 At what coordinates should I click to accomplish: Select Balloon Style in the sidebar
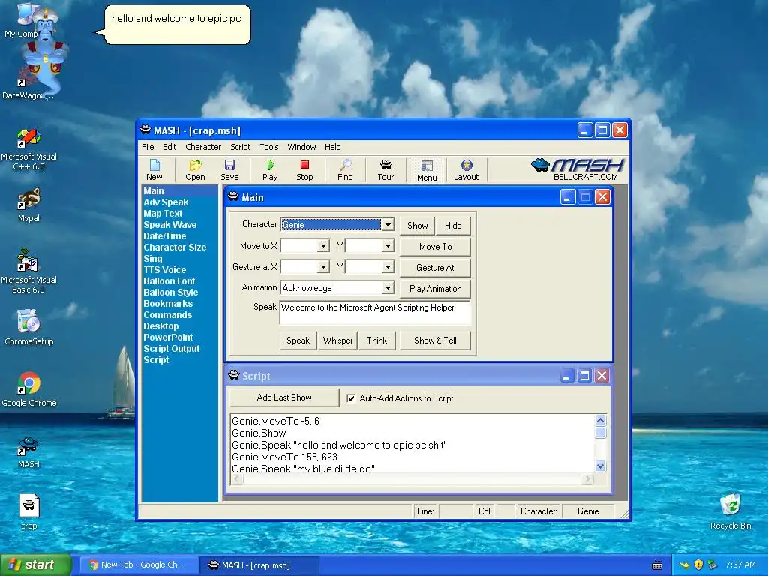pos(170,292)
